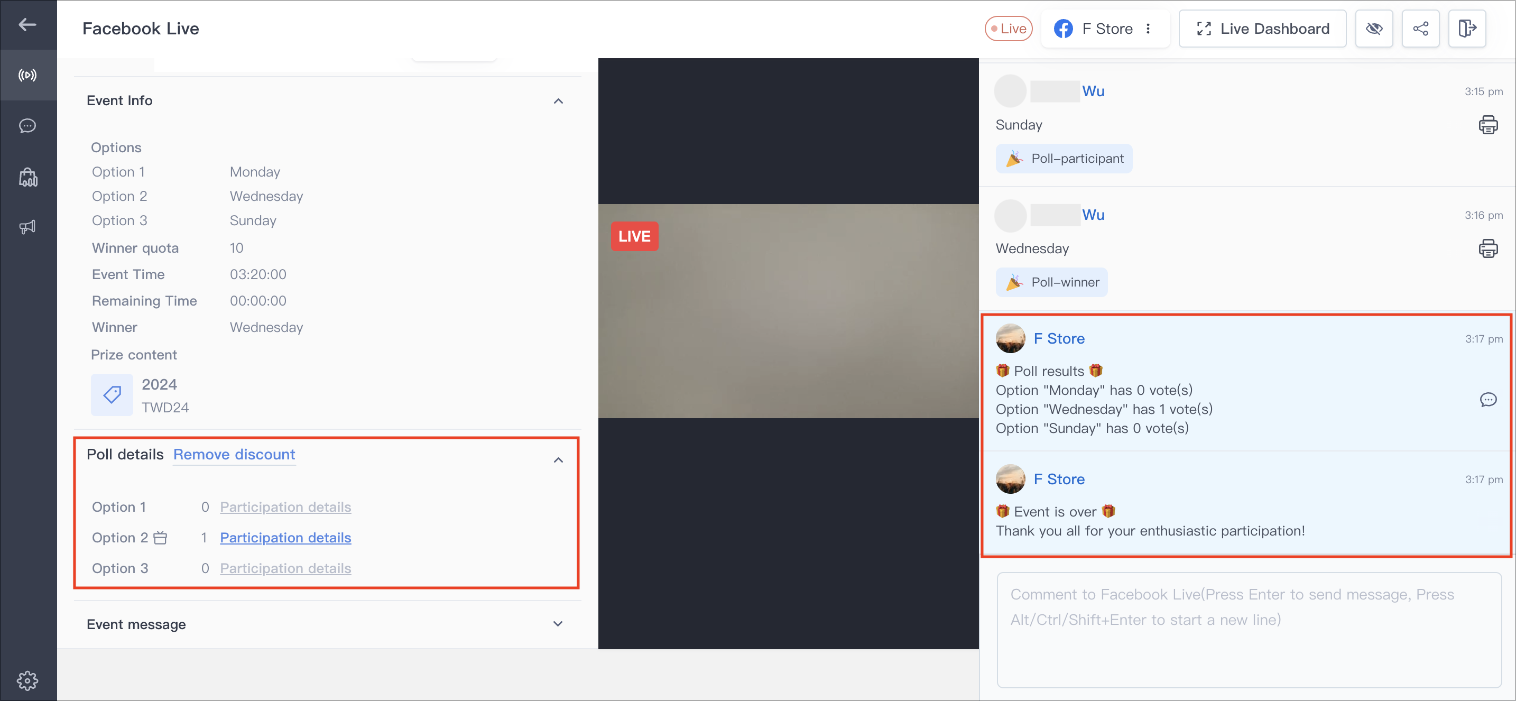
Task: Click the red Live status badge
Action: pyautogui.click(x=1008, y=28)
